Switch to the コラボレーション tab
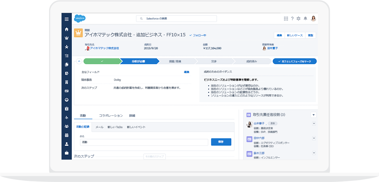Viewport: 379px width, 182px height. pyautogui.click(x=111, y=116)
